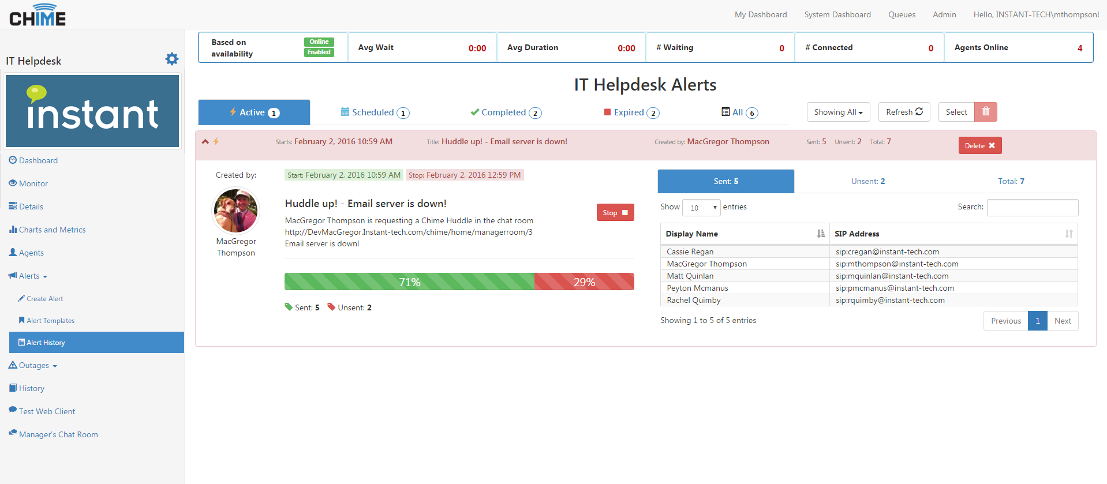Click the red trash delete icon
Screen dimensions: 1107x484
coord(986,112)
